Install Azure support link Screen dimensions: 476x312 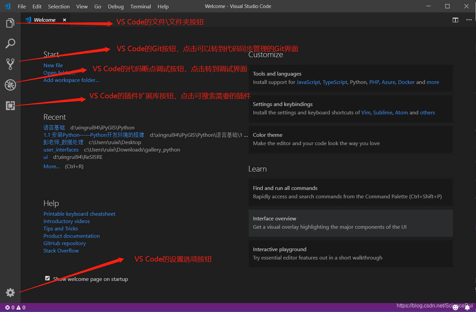tap(388, 82)
